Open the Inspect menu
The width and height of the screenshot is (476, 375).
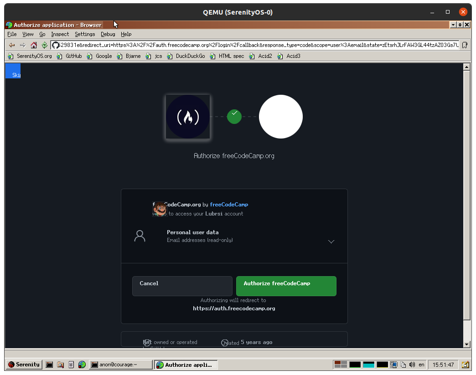pyautogui.click(x=60, y=34)
